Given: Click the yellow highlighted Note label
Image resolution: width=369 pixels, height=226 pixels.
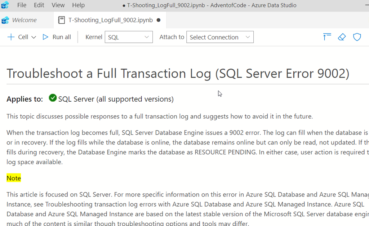Looking at the screenshot, I should pyautogui.click(x=14, y=178).
